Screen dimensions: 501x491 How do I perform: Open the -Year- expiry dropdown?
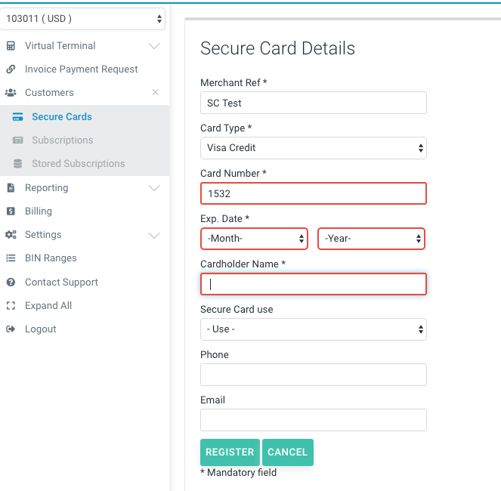tap(371, 239)
